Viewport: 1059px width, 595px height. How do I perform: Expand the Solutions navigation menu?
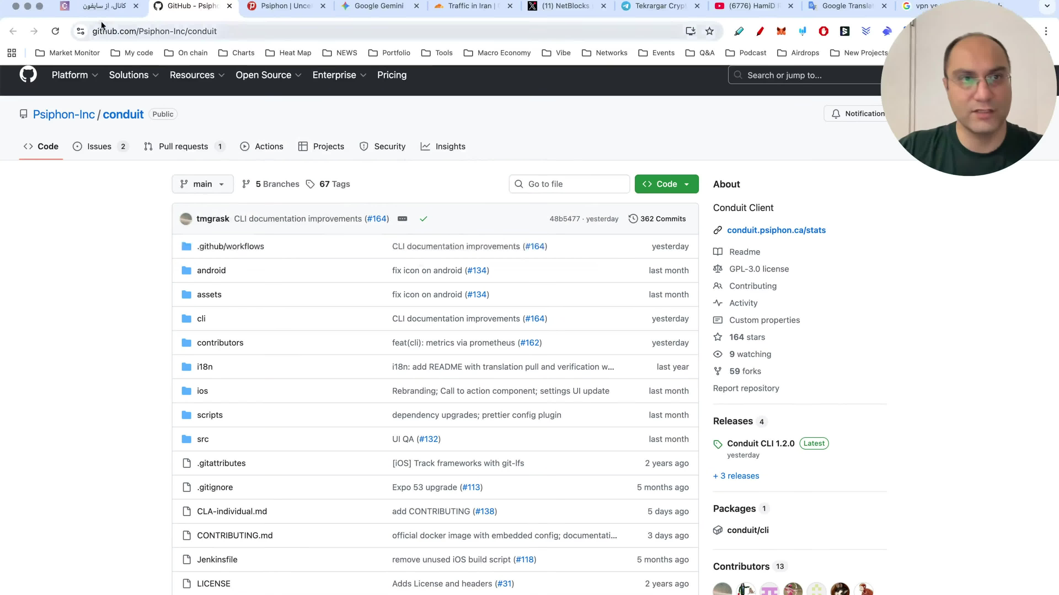pos(133,75)
